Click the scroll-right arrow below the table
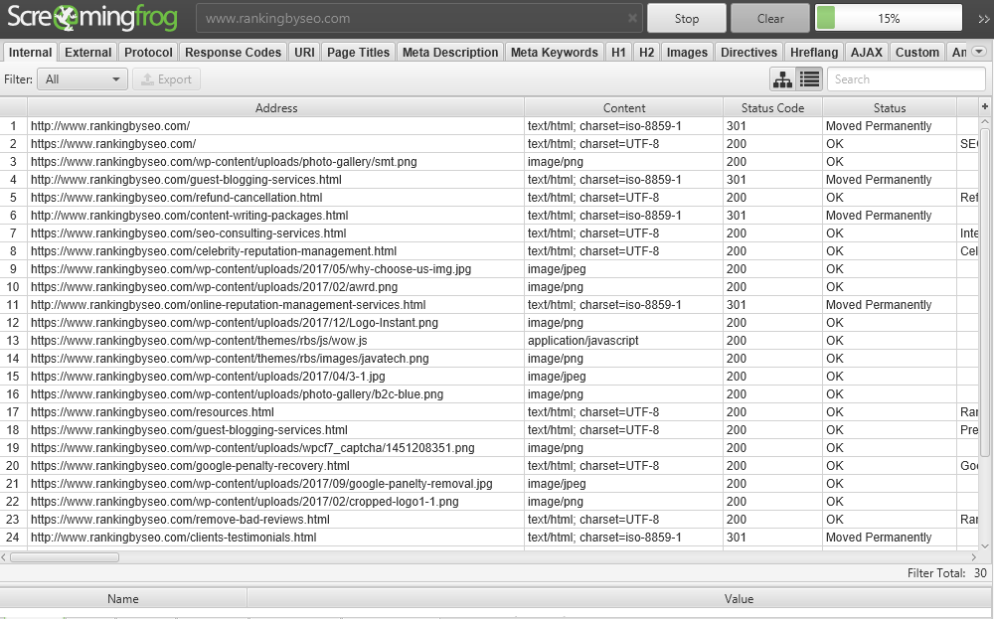 (974, 557)
